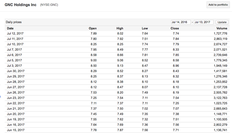Click volume 2,071,521 for Jul 7
Viewport: 232px width, 133px height.
tap(220, 50)
